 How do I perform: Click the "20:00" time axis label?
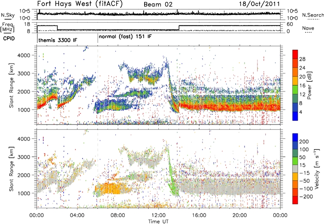[x=239, y=216]
